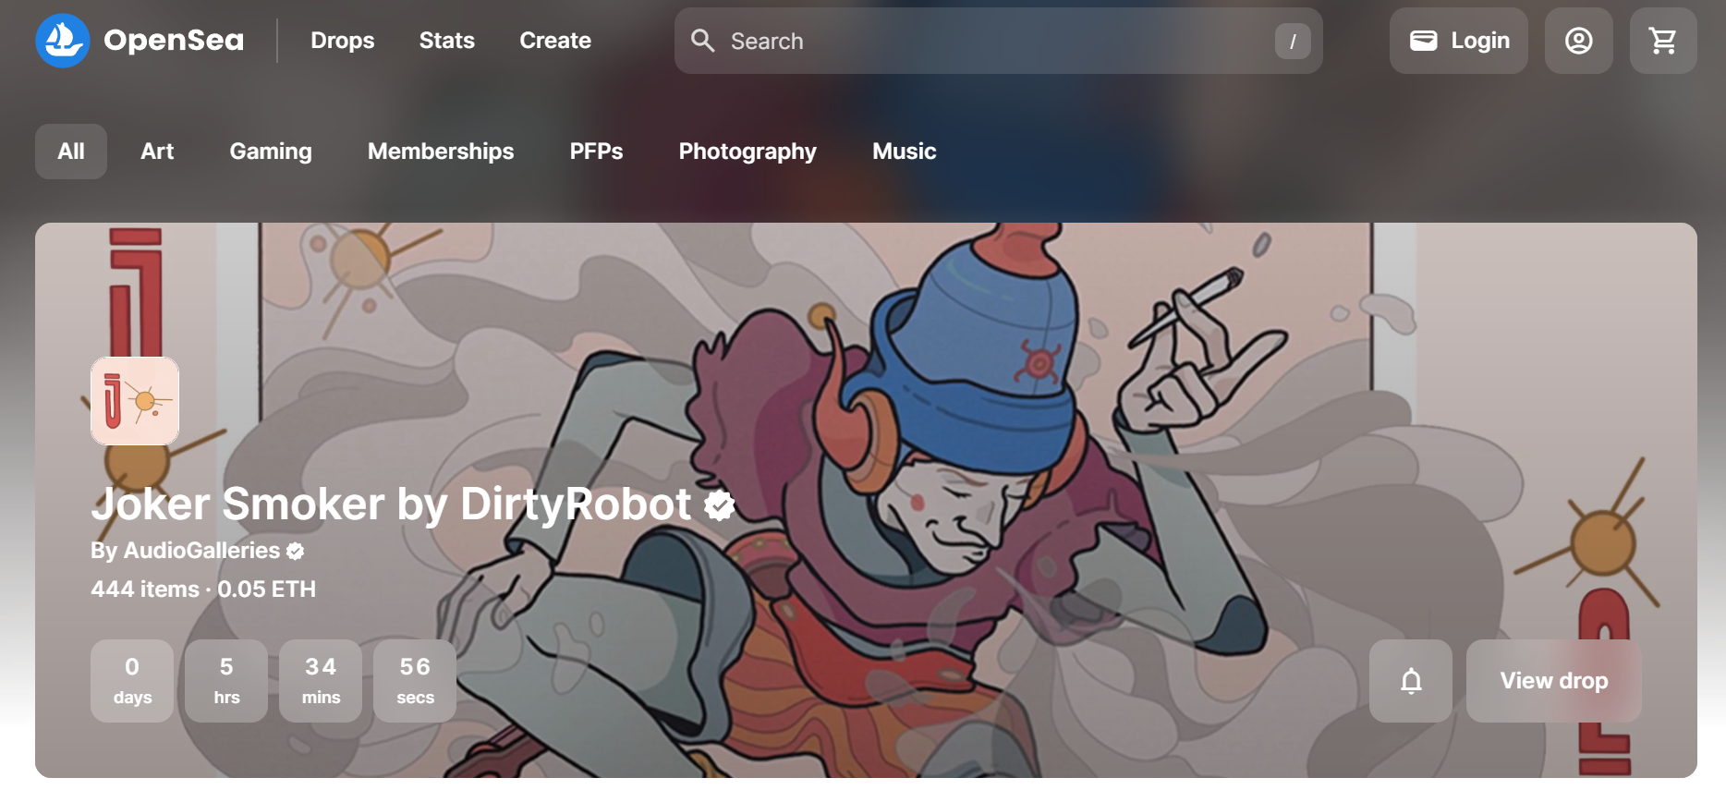The height and width of the screenshot is (790, 1726).
Task: Select the All category tab
Action: pyautogui.click(x=71, y=152)
